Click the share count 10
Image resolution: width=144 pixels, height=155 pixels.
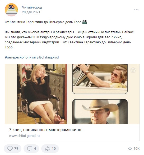click(x=54, y=148)
